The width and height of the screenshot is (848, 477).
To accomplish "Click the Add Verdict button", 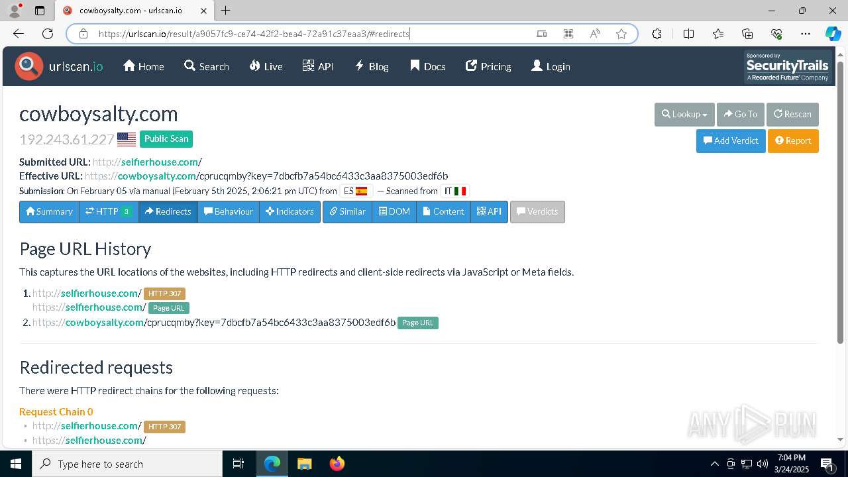I will point(731,140).
